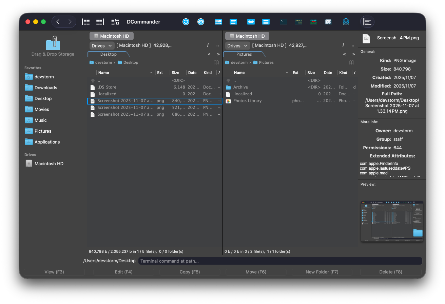Toggle hidden files with the eye icon
Viewport: 445px width, 304px height.
(201, 22)
